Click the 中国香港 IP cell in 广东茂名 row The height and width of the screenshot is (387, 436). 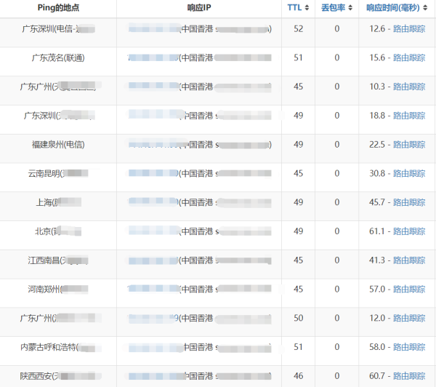point(199,62)
